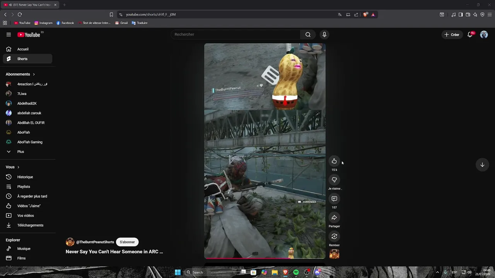Open the Abdelhadi2K channel
Viewport: 495px width, 278px height.
tap(27, 103)
